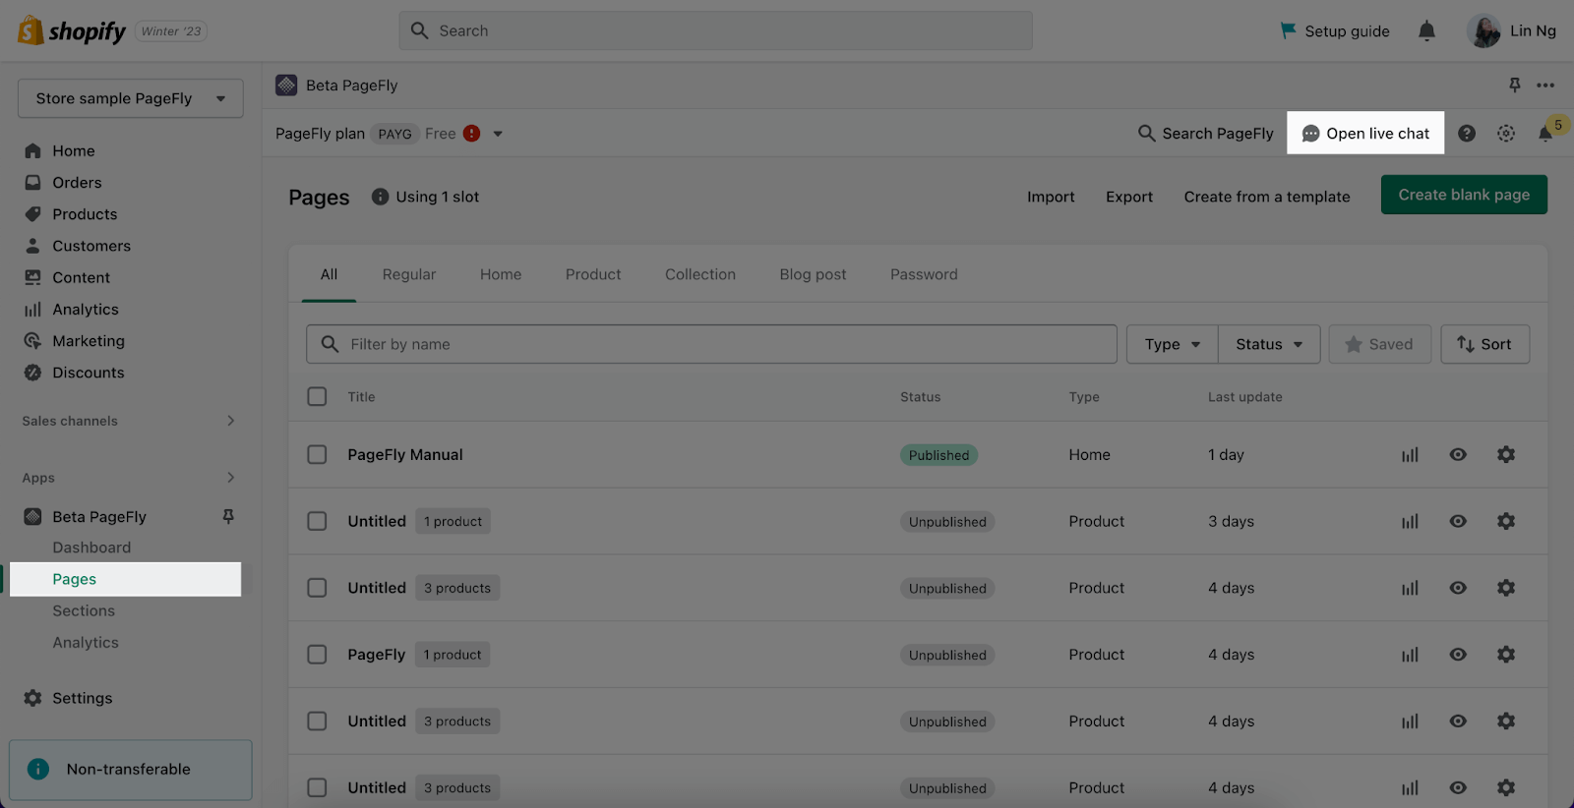Viewport: 1574px width, 808px height.
Task: Unpin Beta PageFly in sidebar
Action: (x=228, y=516)
